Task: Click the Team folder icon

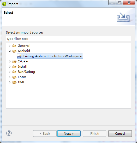Action: point(14,77)
